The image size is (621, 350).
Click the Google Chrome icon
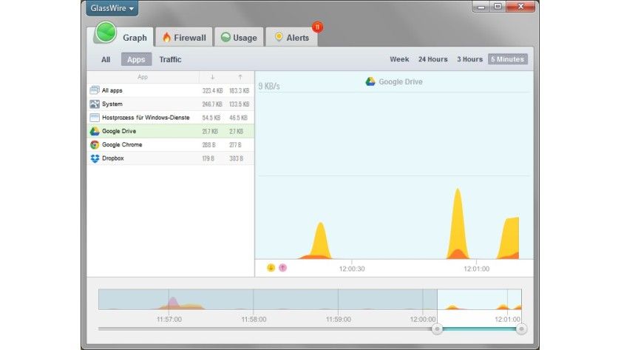tap(95, 145)
